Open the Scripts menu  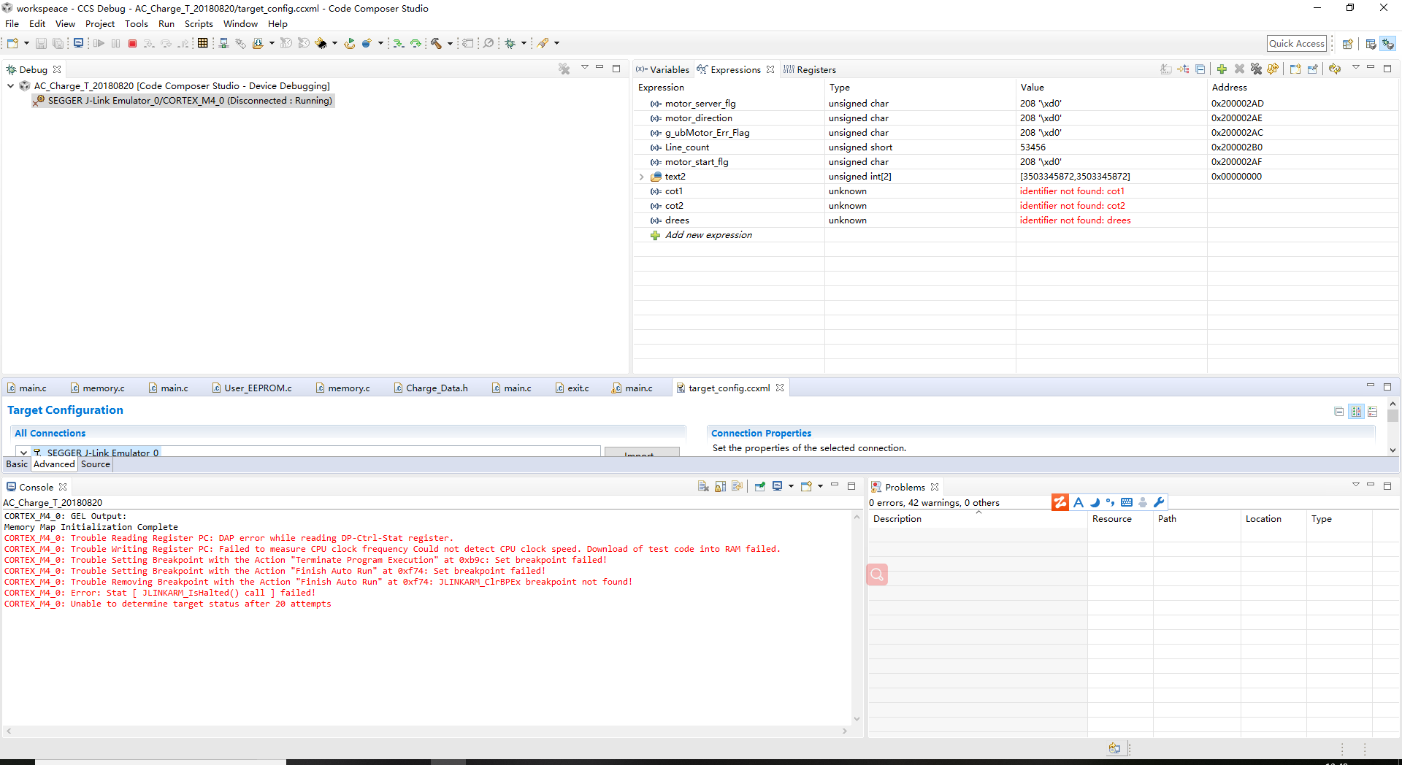coord(199,24)
